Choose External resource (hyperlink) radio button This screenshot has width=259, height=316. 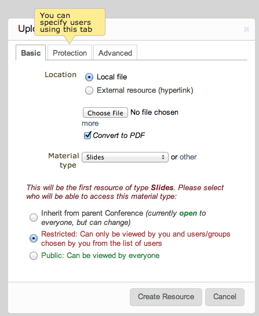(x=89, y=90)
